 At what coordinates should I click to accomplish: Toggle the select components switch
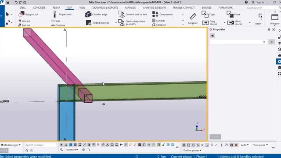coord(66,145)
